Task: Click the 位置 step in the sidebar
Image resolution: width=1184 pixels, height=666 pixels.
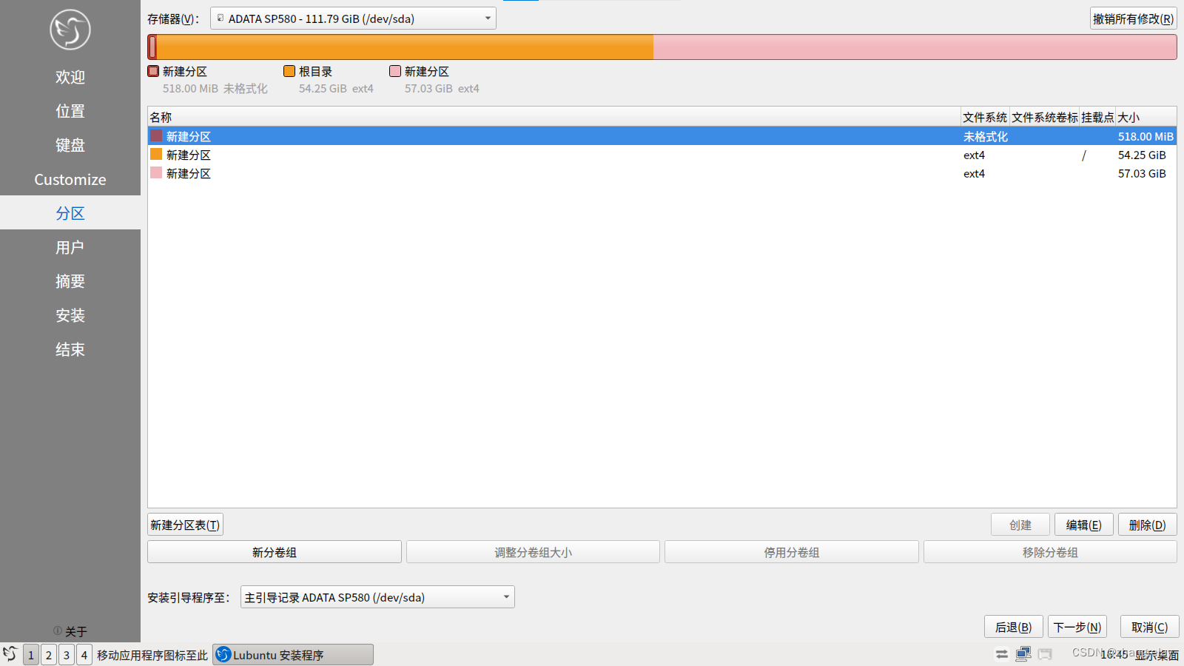Action: [x=70, y=111]
